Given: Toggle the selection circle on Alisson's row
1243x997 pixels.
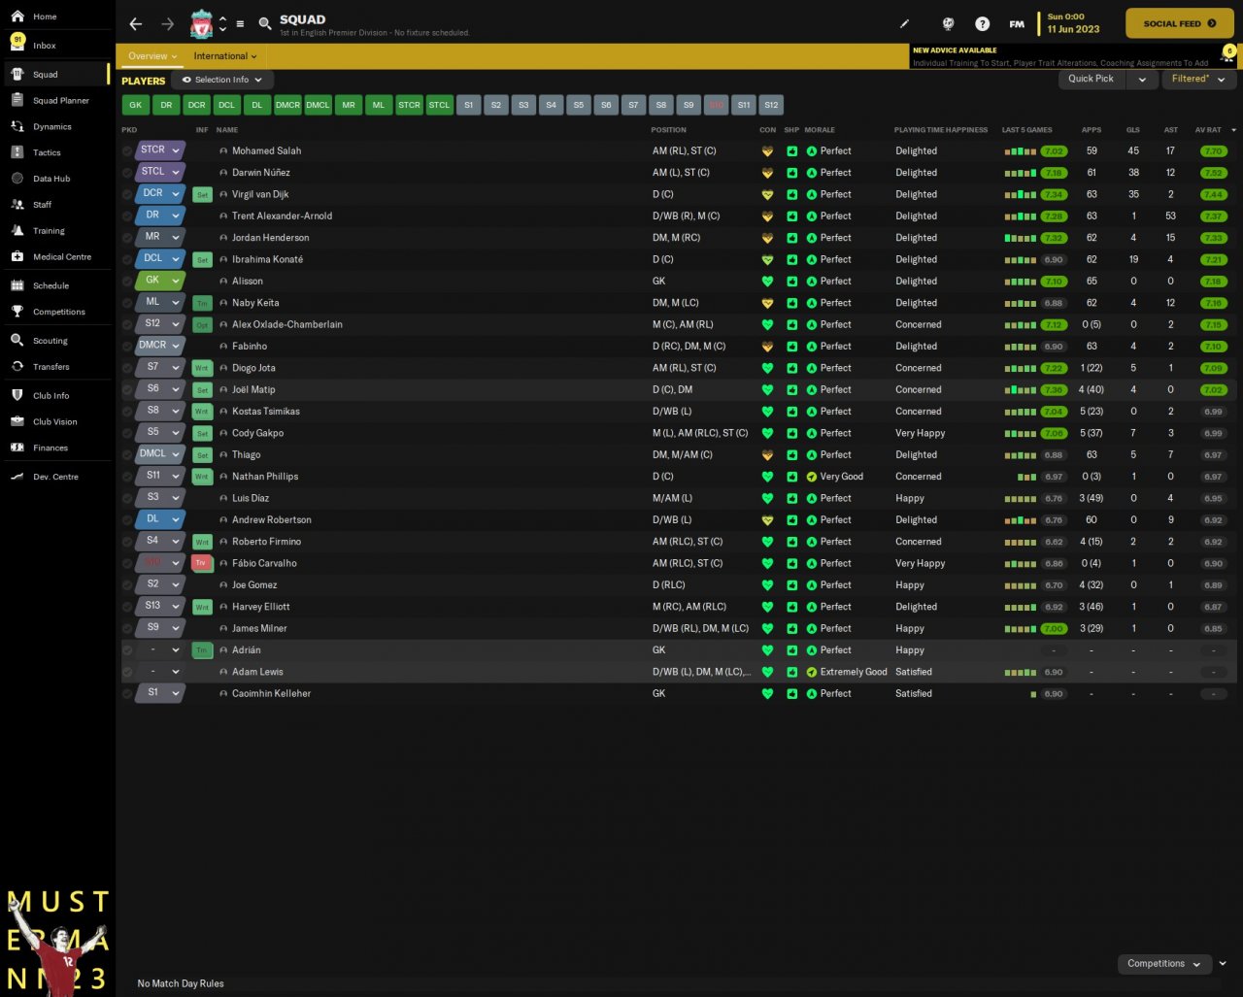Looking at the screenshot, I should click(127, 282).
